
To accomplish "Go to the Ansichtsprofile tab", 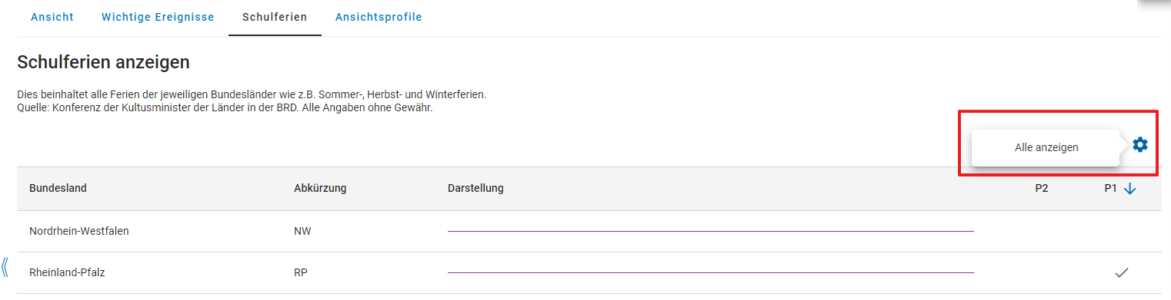I will point(379,17).
